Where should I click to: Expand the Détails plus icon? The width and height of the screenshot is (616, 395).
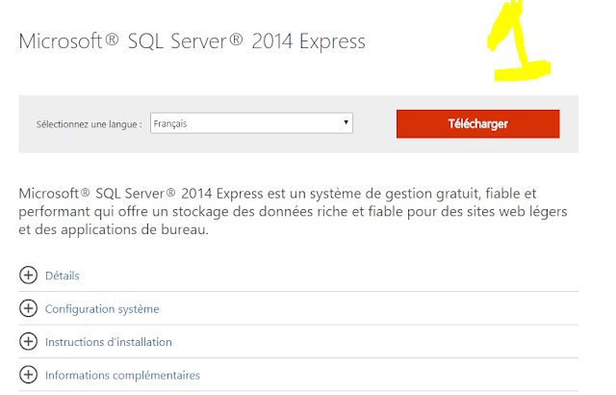28,276
